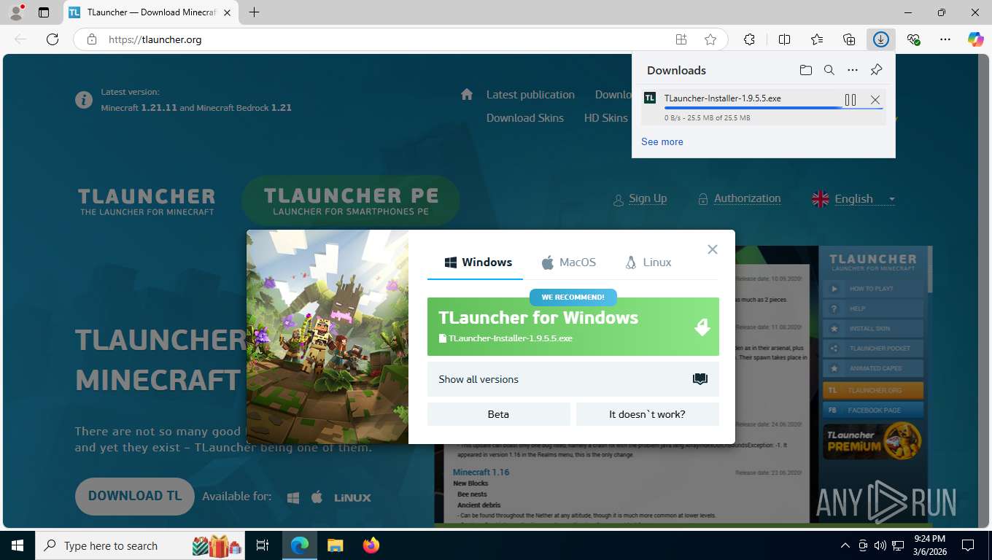The image size is (992, 560).
Task: Pin the Downloads panel
Action: point(877,70)
